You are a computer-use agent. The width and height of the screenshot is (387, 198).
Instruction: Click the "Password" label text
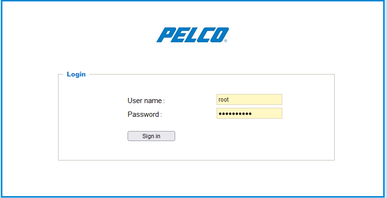coord(143,114)
